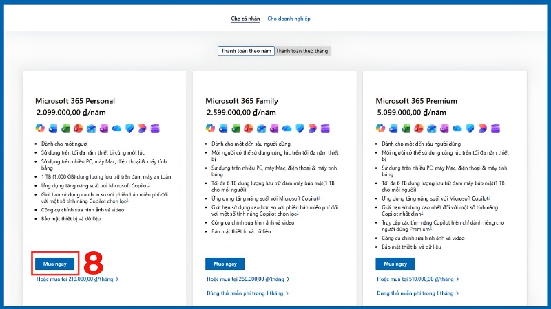This screenshot has width=551, height=309.
Task: Click the Outlook icon under Microsoft 365 Personal
Action: 91,128
